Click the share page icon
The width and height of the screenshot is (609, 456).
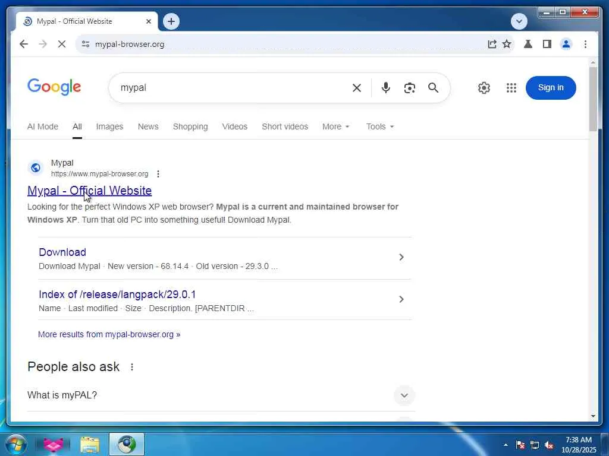[492, 44]
